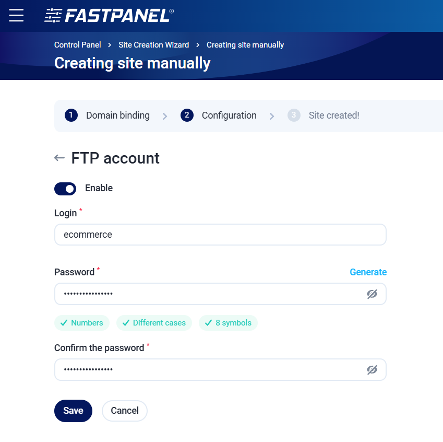Generate a random password

[x=368, y=272]
